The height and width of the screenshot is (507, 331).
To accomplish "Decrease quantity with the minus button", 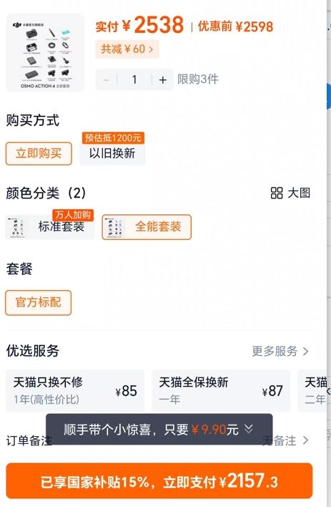I will [x=107, y=79].
